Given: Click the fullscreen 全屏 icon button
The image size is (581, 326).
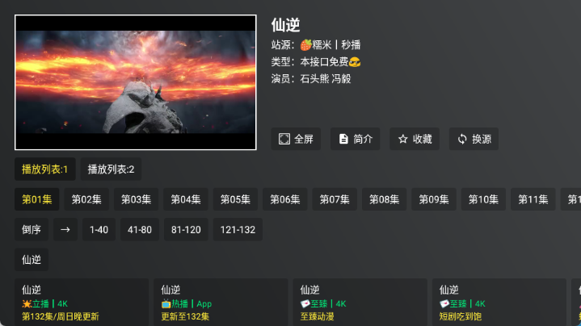Looking at the screenshot, I should click(284, 139).
